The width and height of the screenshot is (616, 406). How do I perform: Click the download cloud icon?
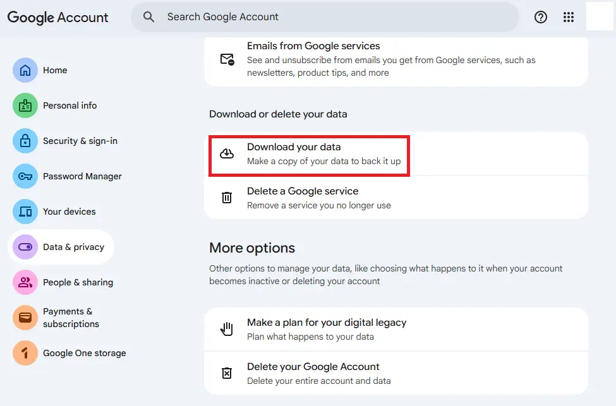(227, 153)
